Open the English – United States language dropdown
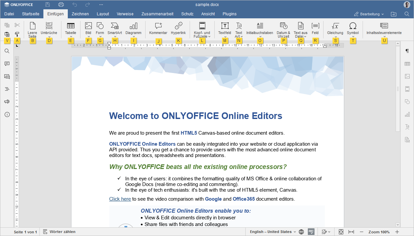Image resolution: width=414 pixels, height=236 pixels. (273, 232)
